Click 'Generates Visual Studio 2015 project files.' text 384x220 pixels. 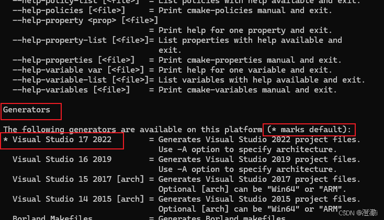click(x=259, y=199)
